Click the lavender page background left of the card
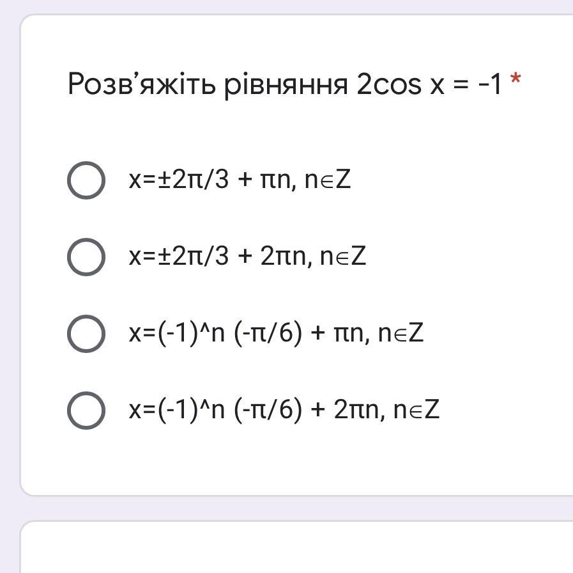The image size is (573, 573). [9, 256]
